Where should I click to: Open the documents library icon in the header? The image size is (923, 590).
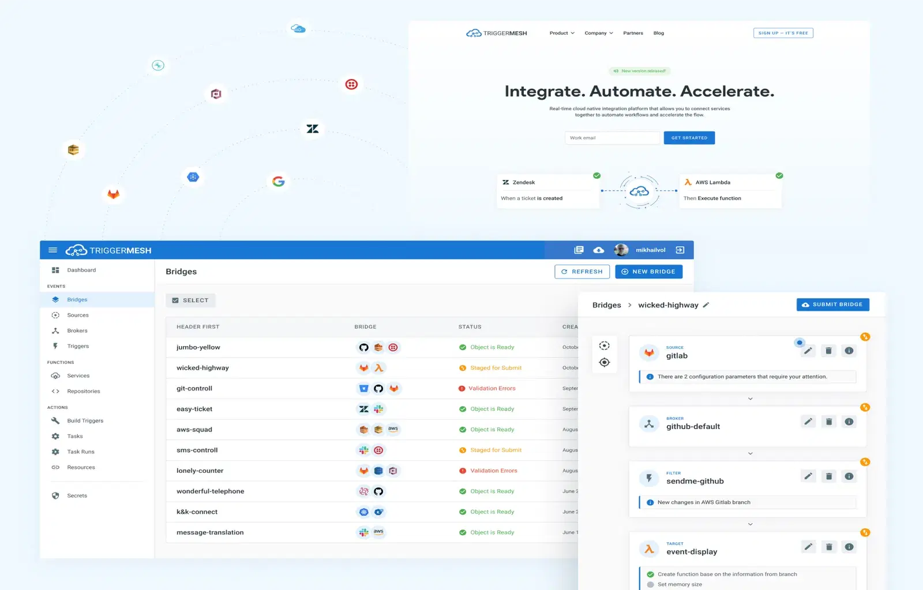579,250
